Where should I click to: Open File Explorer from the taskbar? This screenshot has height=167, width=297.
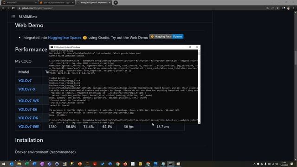pos(19,164)
